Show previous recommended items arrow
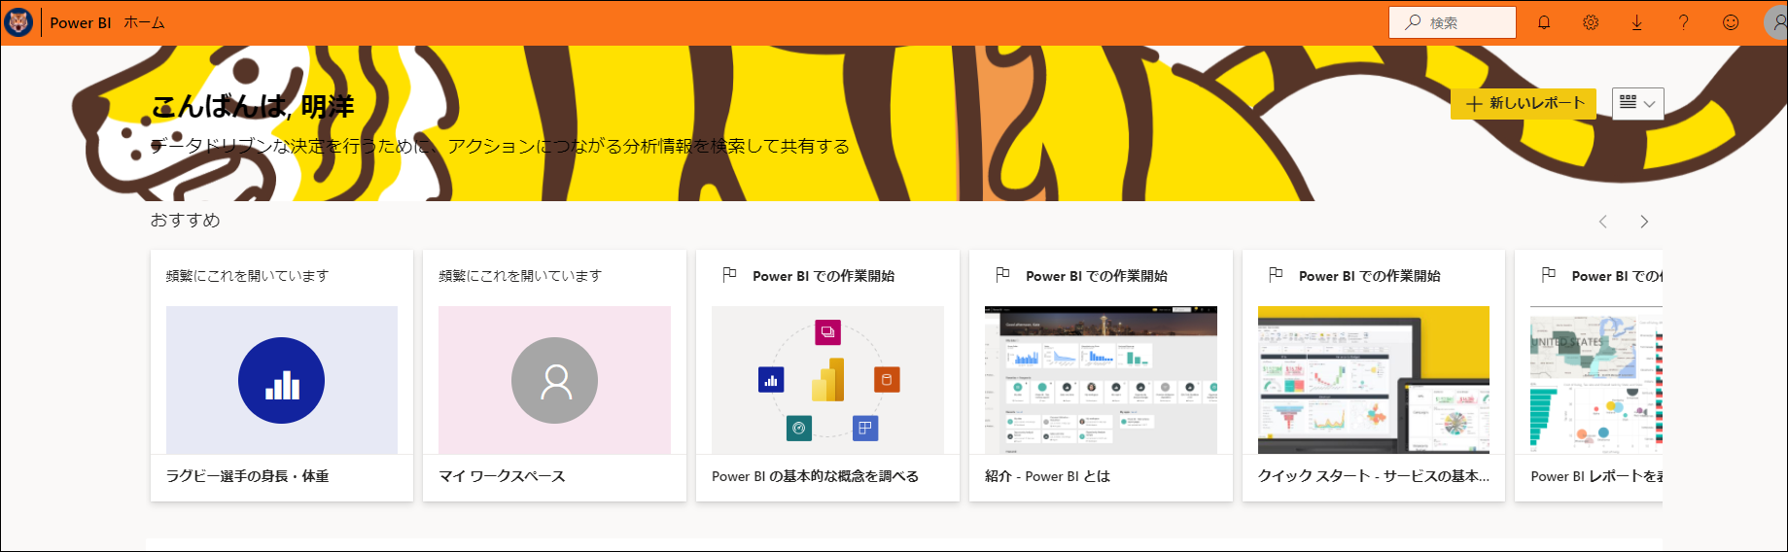1788x552 pixels. [x=1603, y=222]
